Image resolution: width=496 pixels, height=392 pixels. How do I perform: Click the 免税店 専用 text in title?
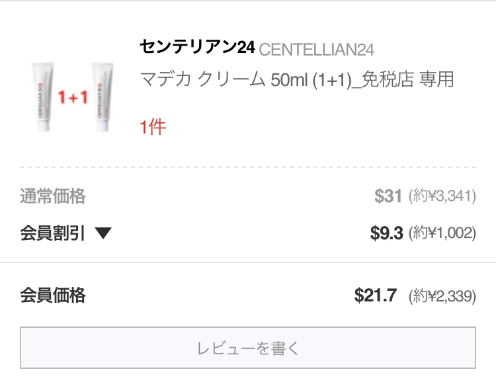tap(408, 79)
